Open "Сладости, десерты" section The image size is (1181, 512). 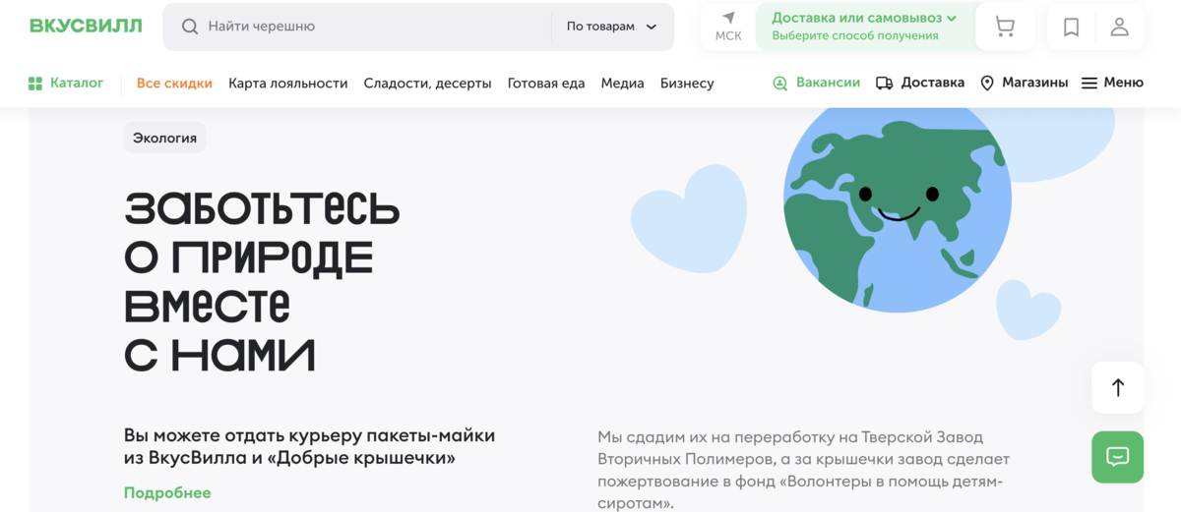click(x=427, y=84)
